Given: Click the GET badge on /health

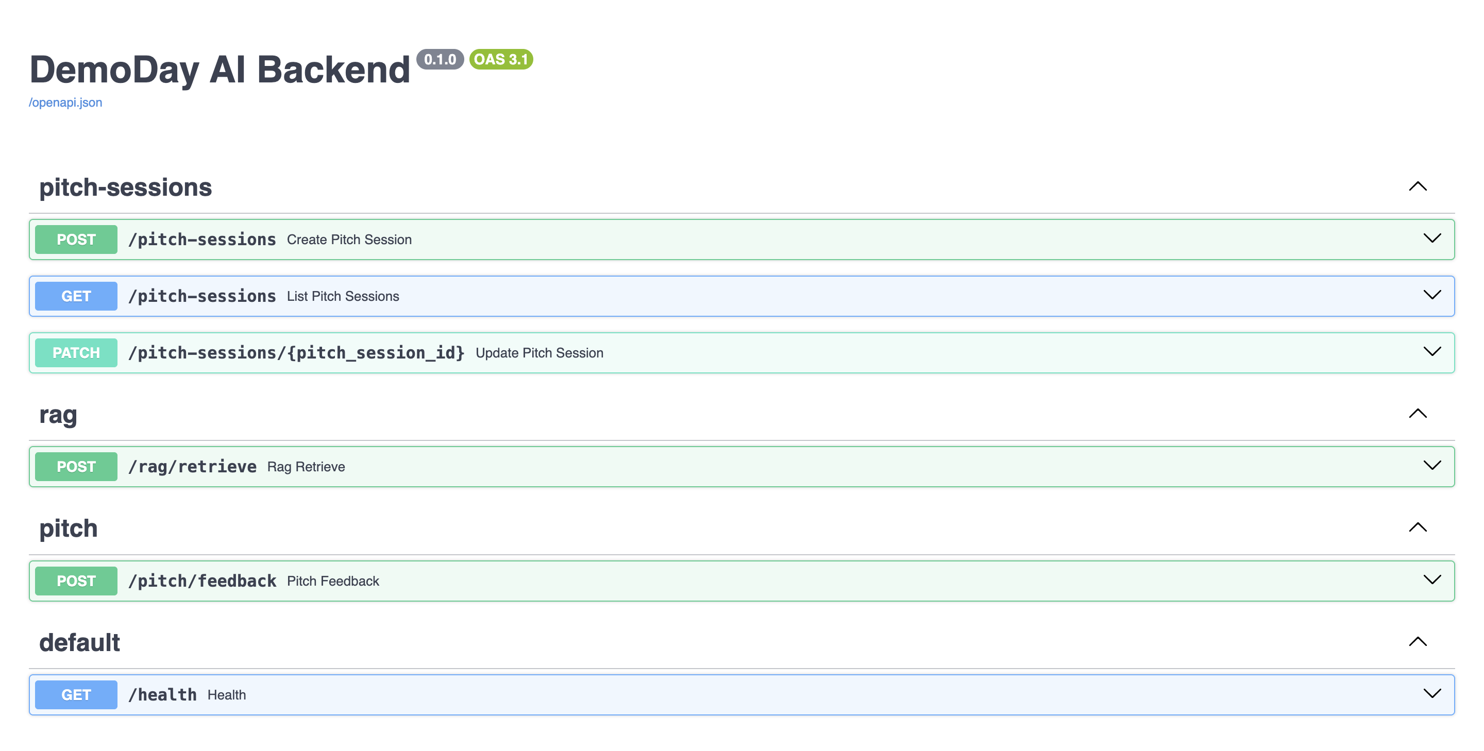Looking at the screenshot, I should coord(75,694).
